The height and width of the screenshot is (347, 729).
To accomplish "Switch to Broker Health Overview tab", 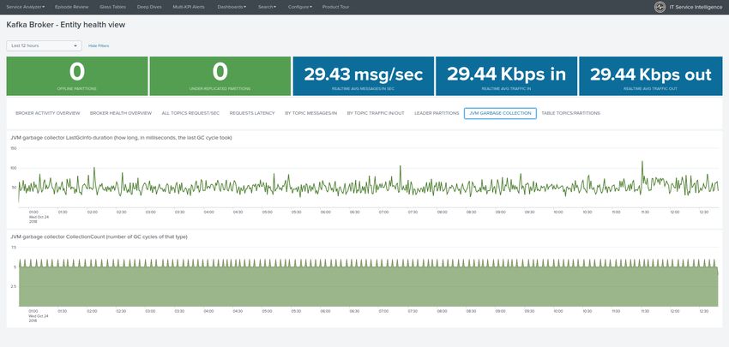I will pos(121,113).
